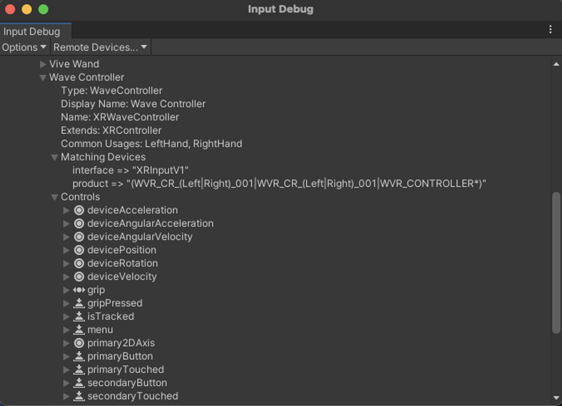Maximize the Input Debug window
This screenshot has height=406, width=562.
point(44,9)
